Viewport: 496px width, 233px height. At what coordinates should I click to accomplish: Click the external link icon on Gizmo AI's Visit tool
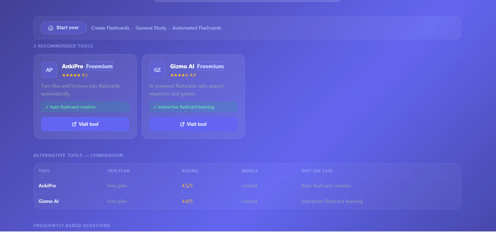tap(182, 124)
